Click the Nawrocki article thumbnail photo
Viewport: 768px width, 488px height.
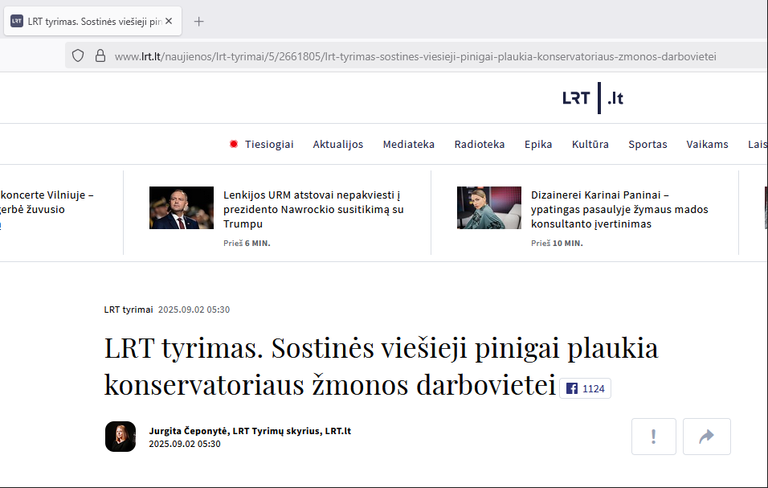pos(182,207)
